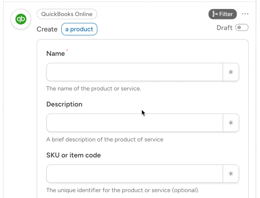The height and width of the screenshot is (198, 260).
Task: Click the 'Create' step text
Action: coord(47,29)
